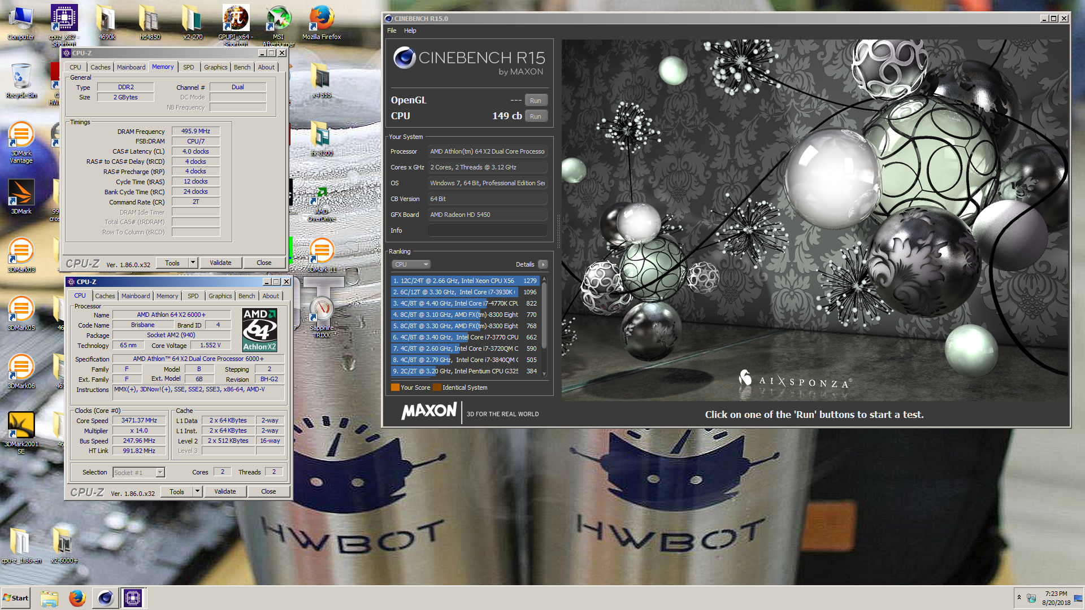Open Tools dropdown arrow in lower CPU-Z

pyautogui.click(x=197, y=491)
